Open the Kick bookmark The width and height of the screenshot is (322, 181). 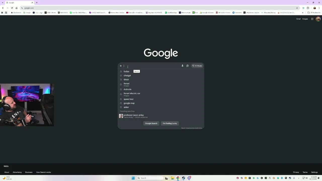tap(195, 13)
